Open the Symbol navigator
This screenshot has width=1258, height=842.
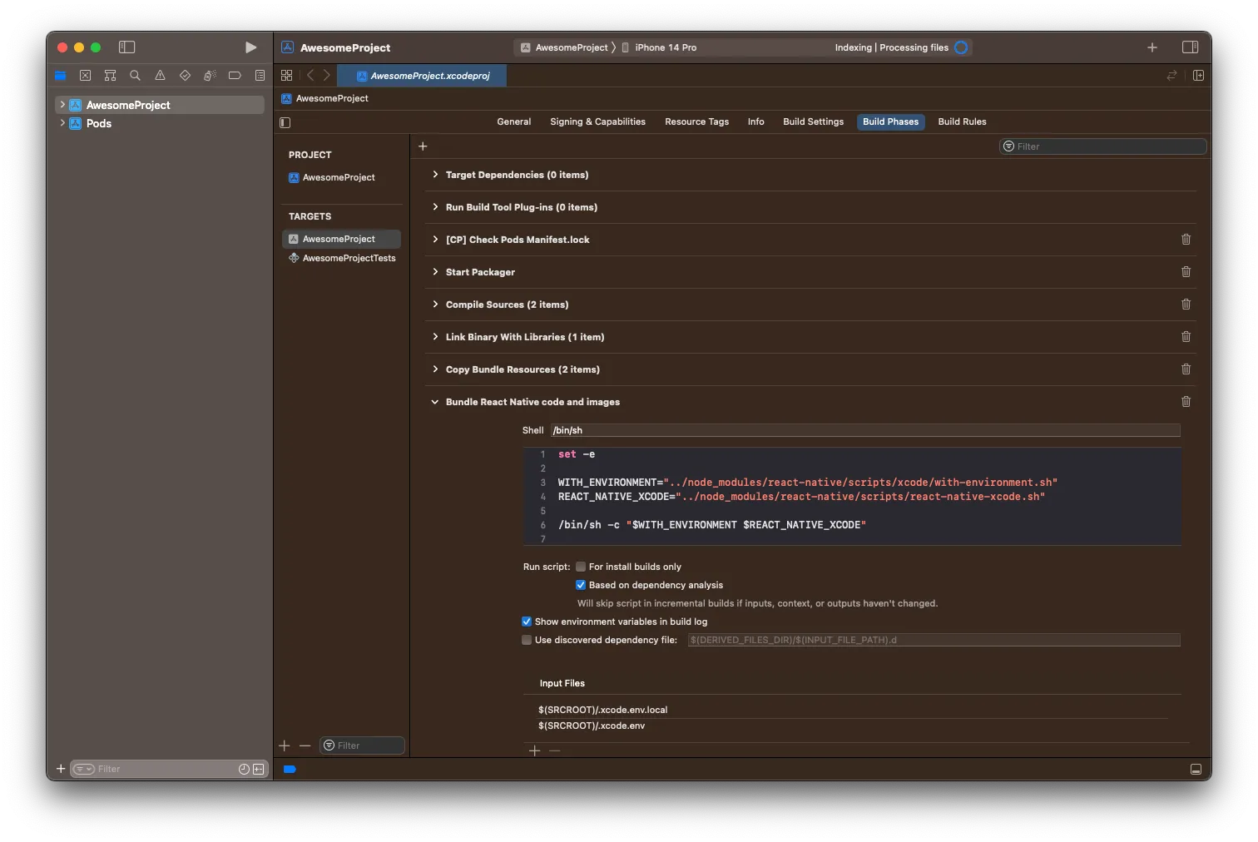(110, 76)
